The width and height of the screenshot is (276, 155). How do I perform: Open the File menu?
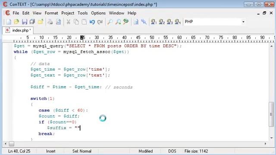click(16, 13)
